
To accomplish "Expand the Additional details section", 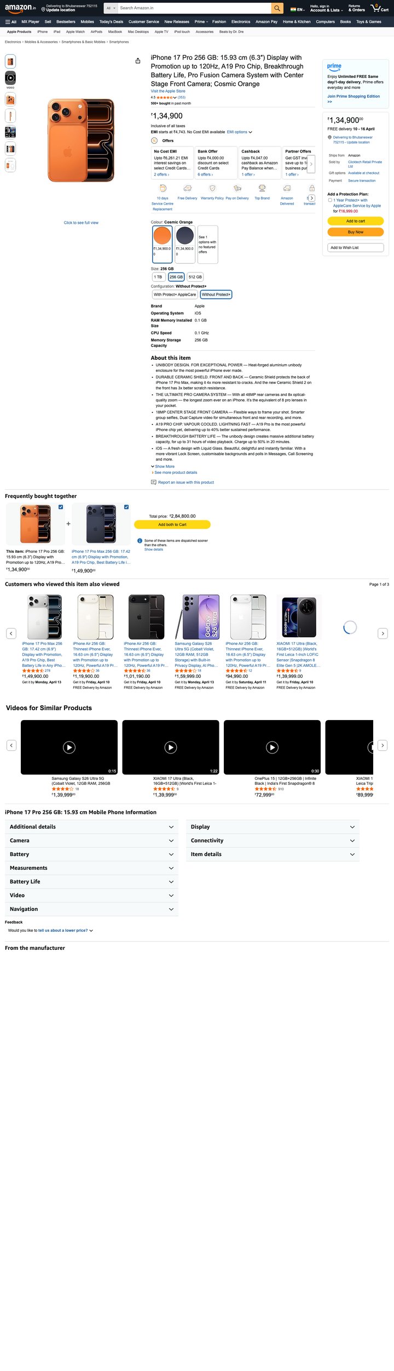I will coord(91,826).
